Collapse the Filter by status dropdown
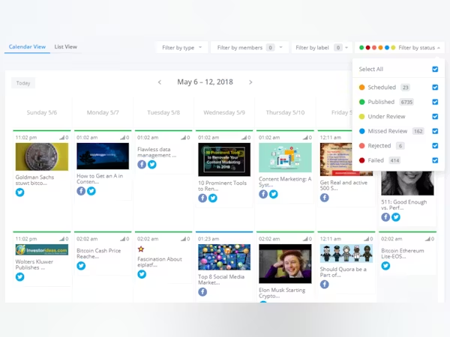The height and width of the screenshot is (337, 450). click(400, 48)
